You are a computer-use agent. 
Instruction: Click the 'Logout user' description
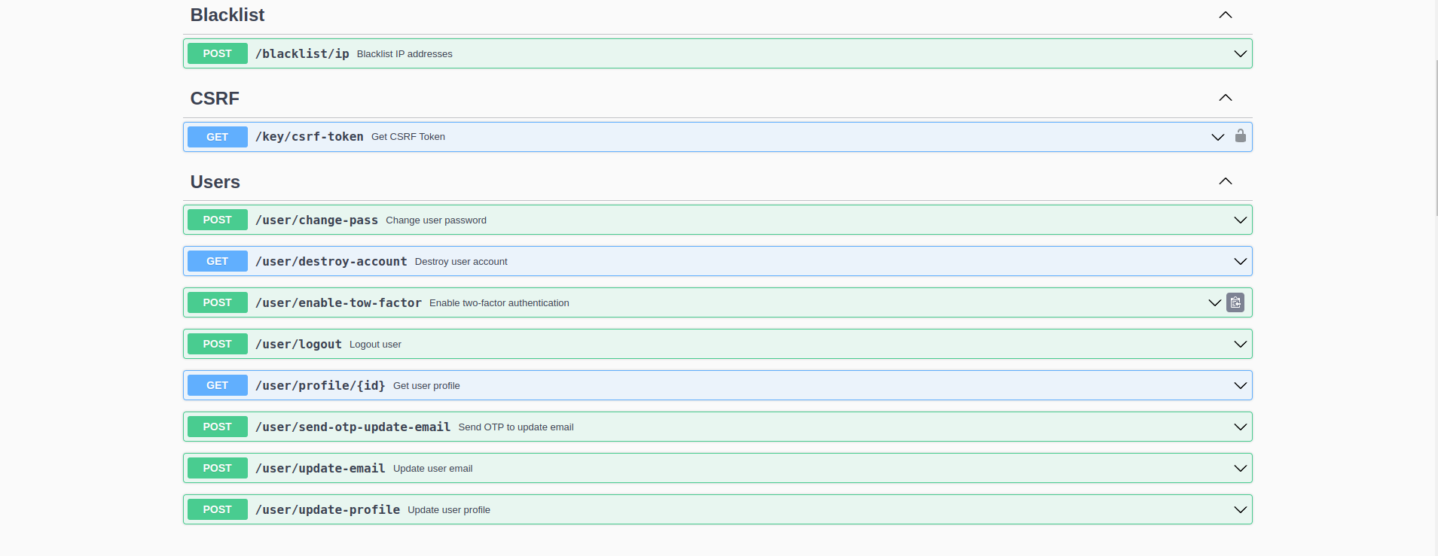[375, 345]
